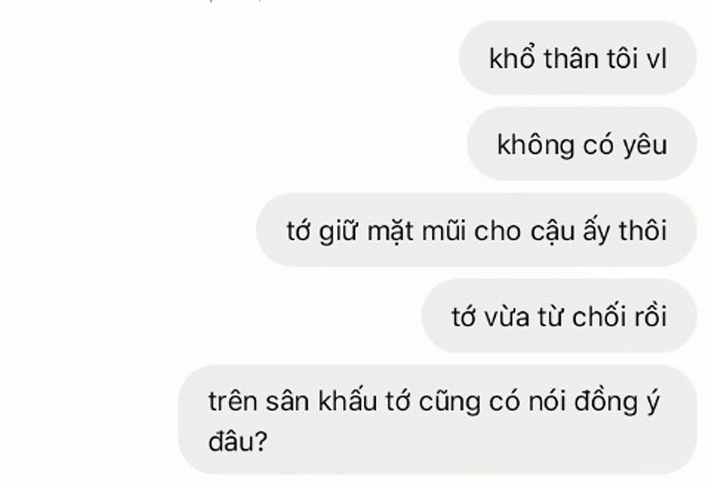This screenshot has height=483, width=712.
Task: Tap the word "vừa" in the fourth message
Action: click(x=507, y=317)
